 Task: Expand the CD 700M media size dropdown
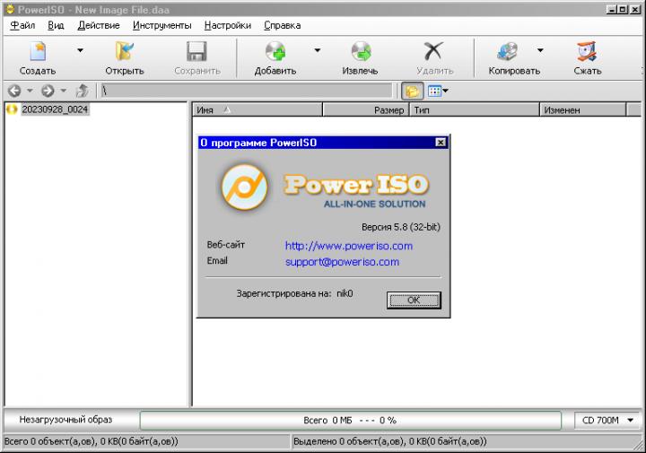coord(630,420)
